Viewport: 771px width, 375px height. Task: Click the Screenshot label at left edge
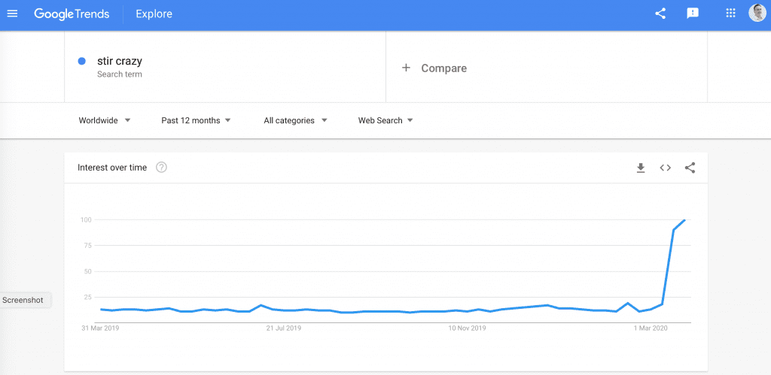pos(23,300)
